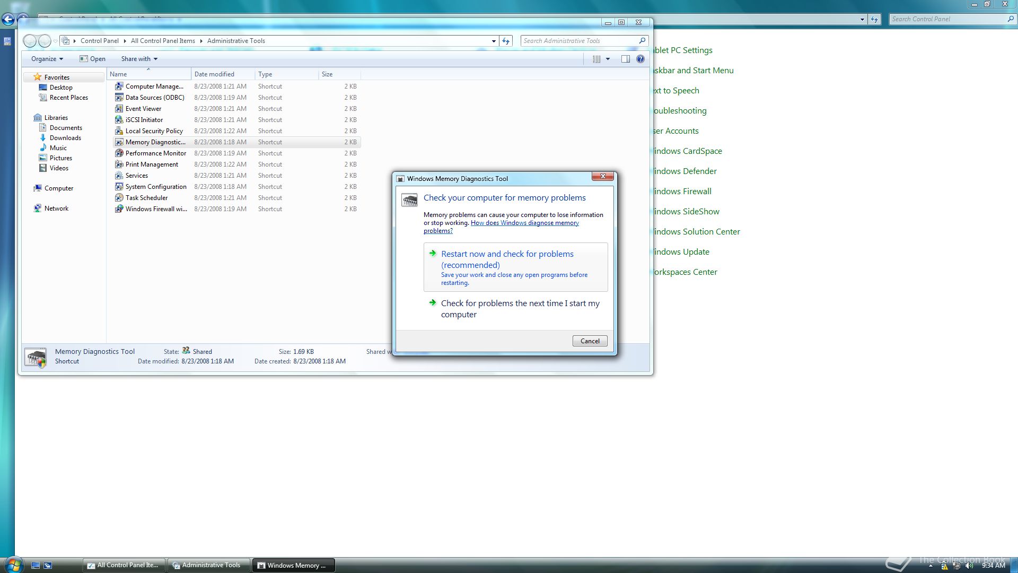Click memory chip icon in dialog
1018x573 pixels.
409,200
